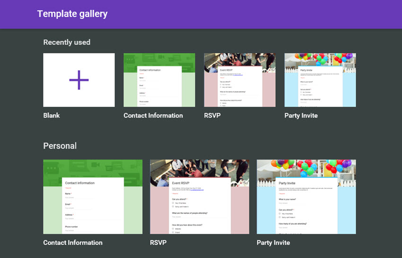
Task: Open Contact Information thumbnail in Personal section
Action: 93,196
